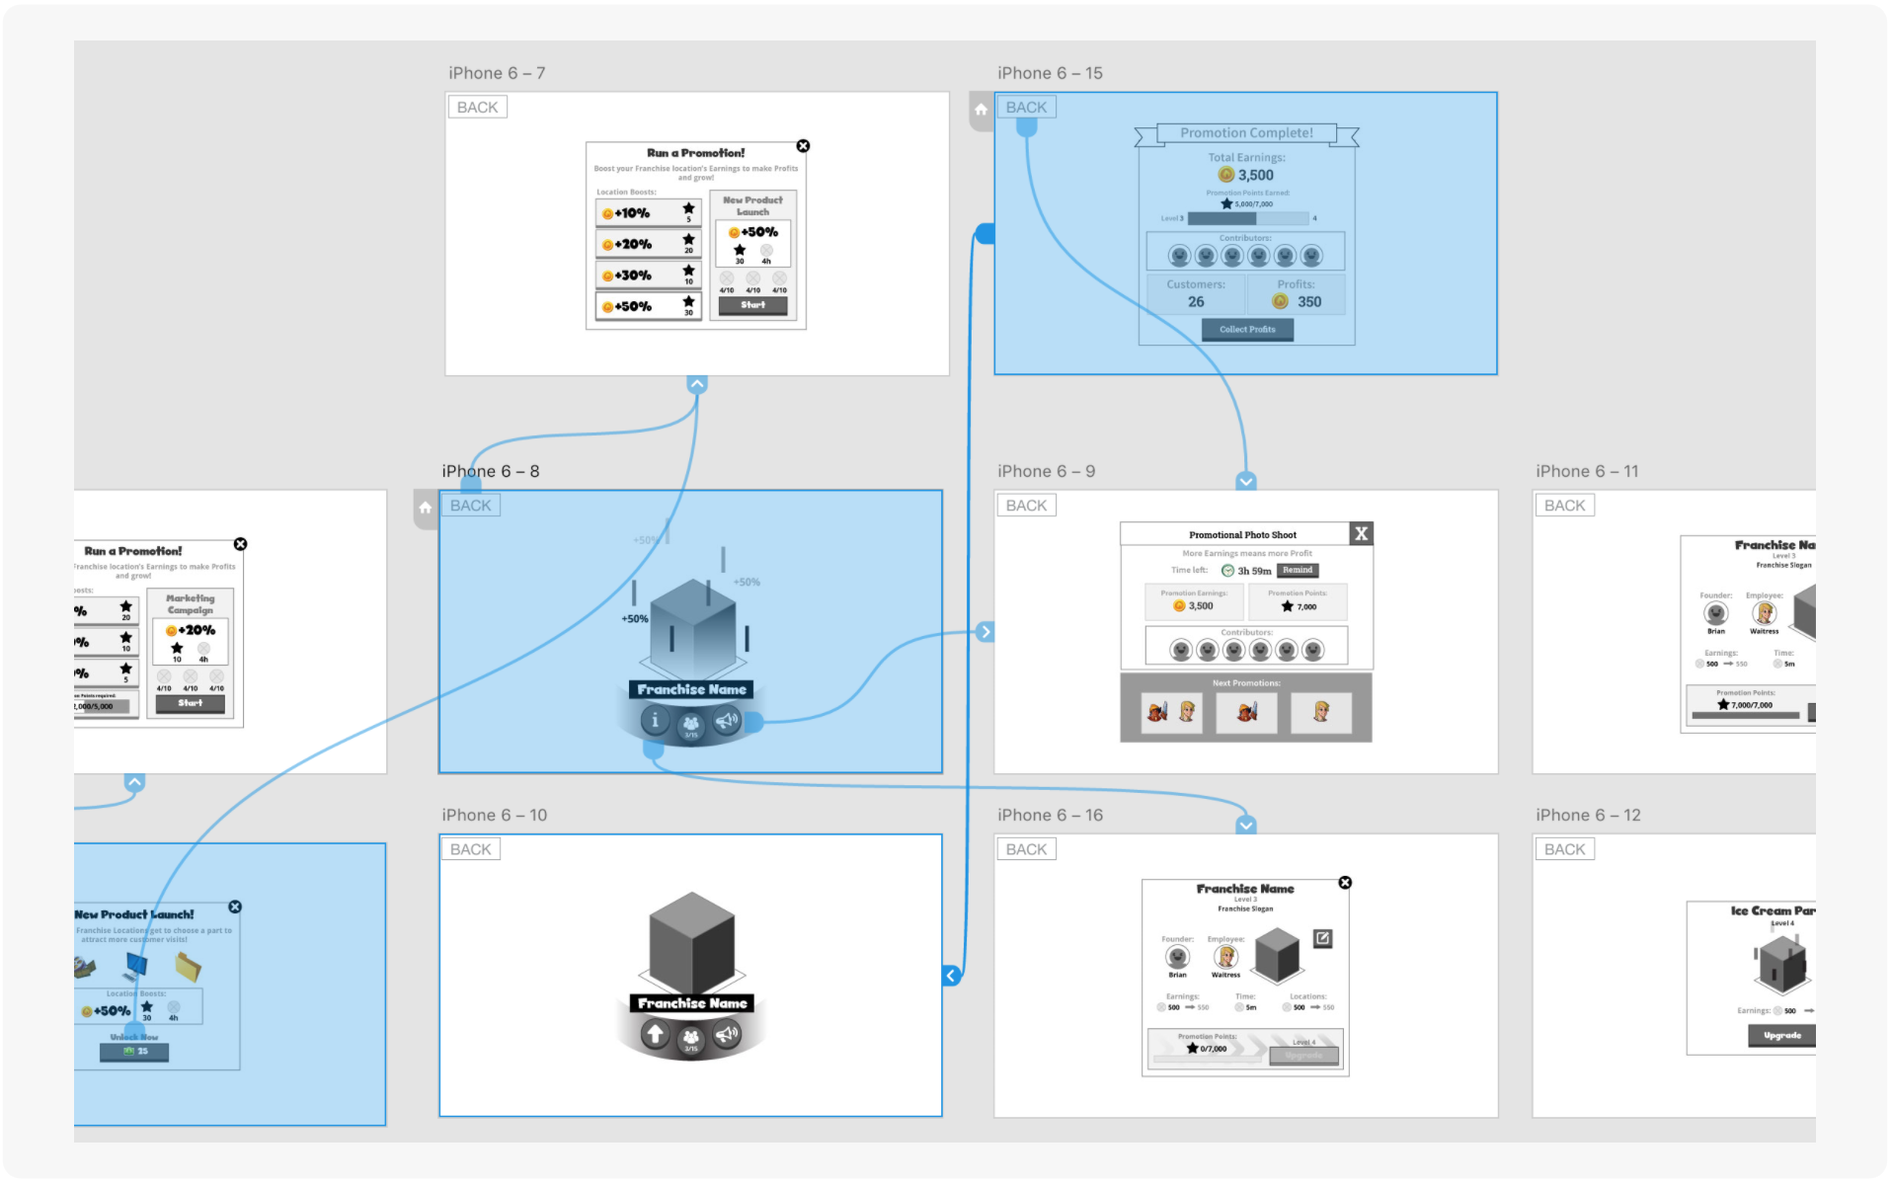Click the BACK button on iPhone 6 – 16
This screenshot has height=1185, width=1892.
[1026, 848]
